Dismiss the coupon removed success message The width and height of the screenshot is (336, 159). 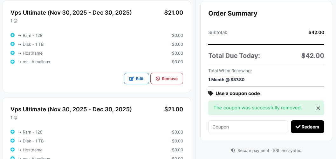318,108
